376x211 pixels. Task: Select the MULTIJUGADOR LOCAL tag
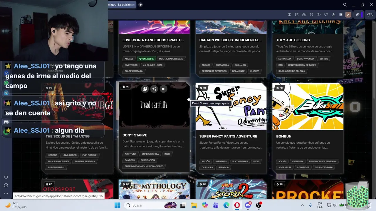click(x=171, y=59)
